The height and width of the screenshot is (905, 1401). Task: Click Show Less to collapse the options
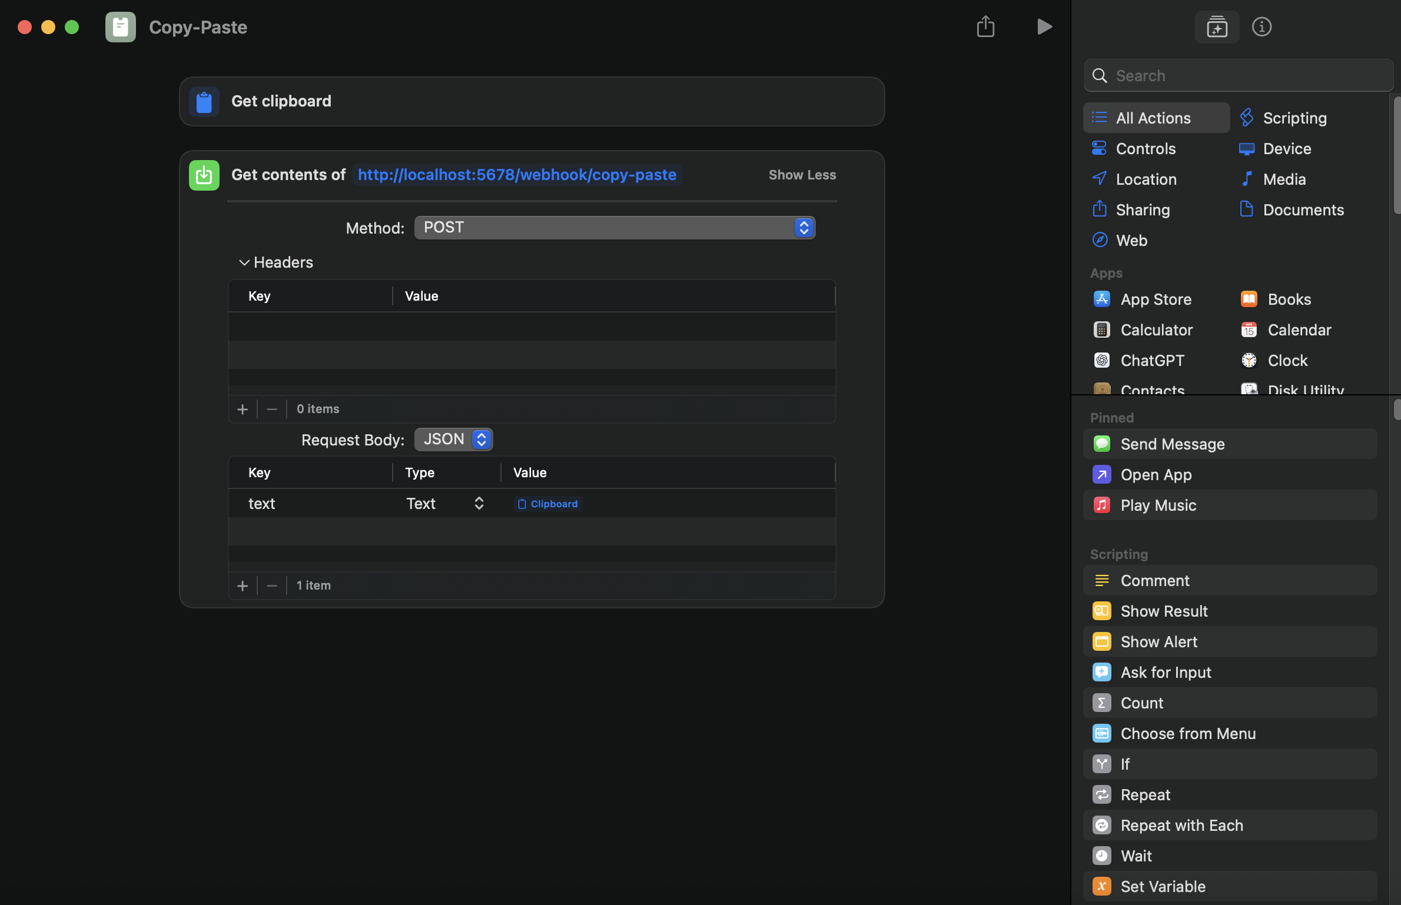pyautogui.click(x=802, y=175)
